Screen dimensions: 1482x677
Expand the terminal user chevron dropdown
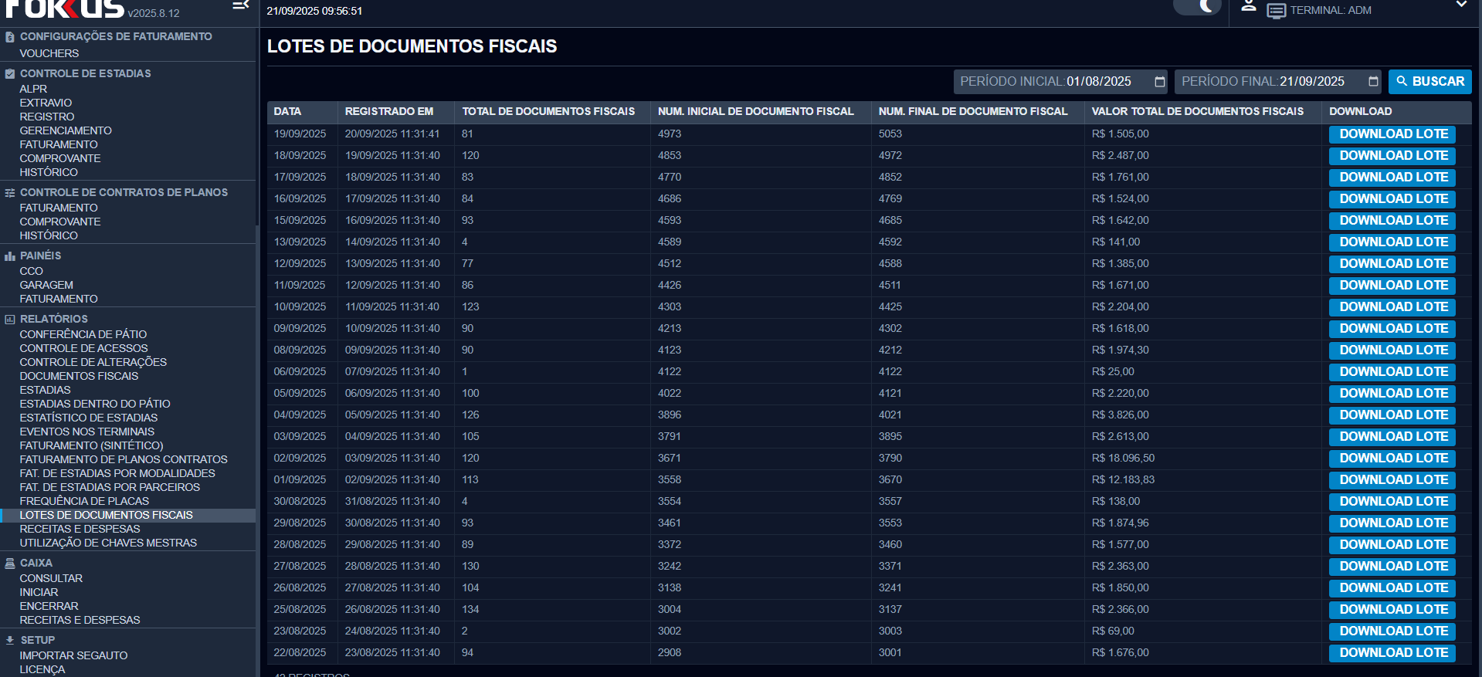(1461, 5)
